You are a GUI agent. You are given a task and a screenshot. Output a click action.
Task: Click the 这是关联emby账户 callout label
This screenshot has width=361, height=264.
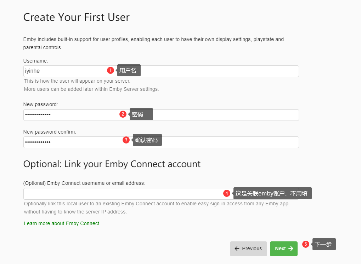click(272, 193)
